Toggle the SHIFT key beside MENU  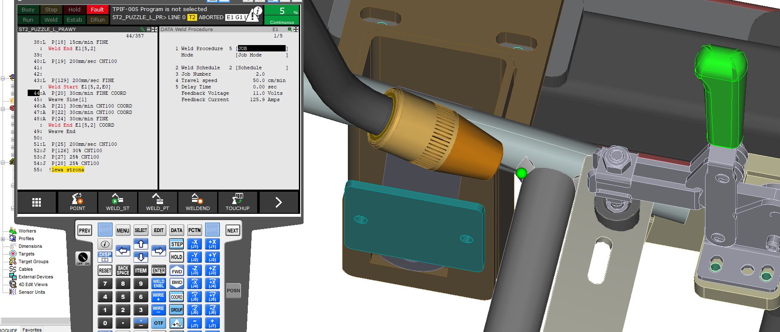click(105, 230)
